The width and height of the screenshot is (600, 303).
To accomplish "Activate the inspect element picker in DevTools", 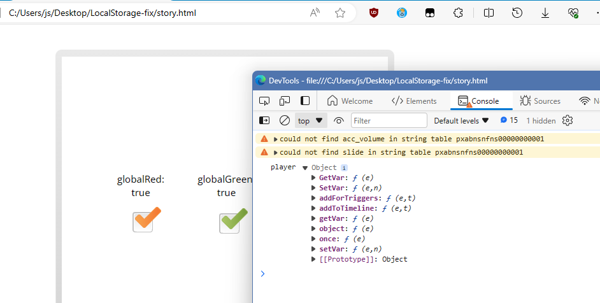I will [264, 101].
